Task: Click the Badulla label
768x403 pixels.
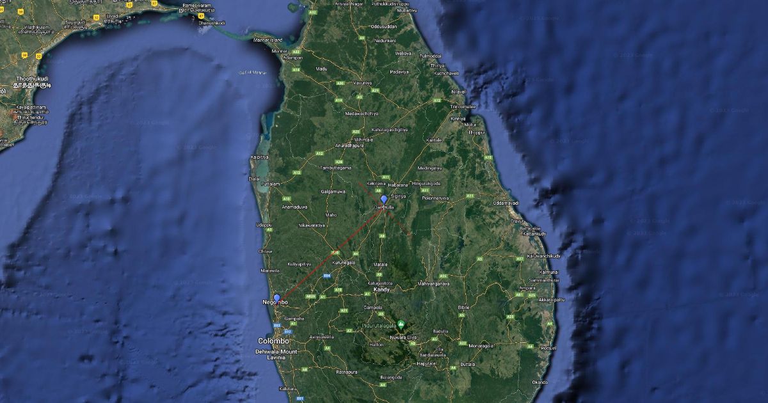Action: 440,331
